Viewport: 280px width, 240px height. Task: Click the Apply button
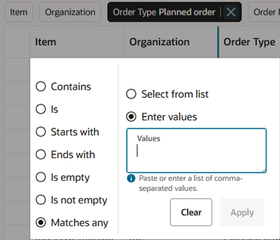(242, 212)
